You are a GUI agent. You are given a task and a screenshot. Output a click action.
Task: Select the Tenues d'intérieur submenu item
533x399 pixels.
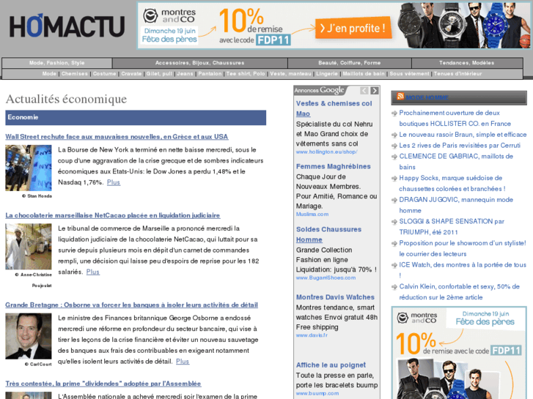(458, 74)
